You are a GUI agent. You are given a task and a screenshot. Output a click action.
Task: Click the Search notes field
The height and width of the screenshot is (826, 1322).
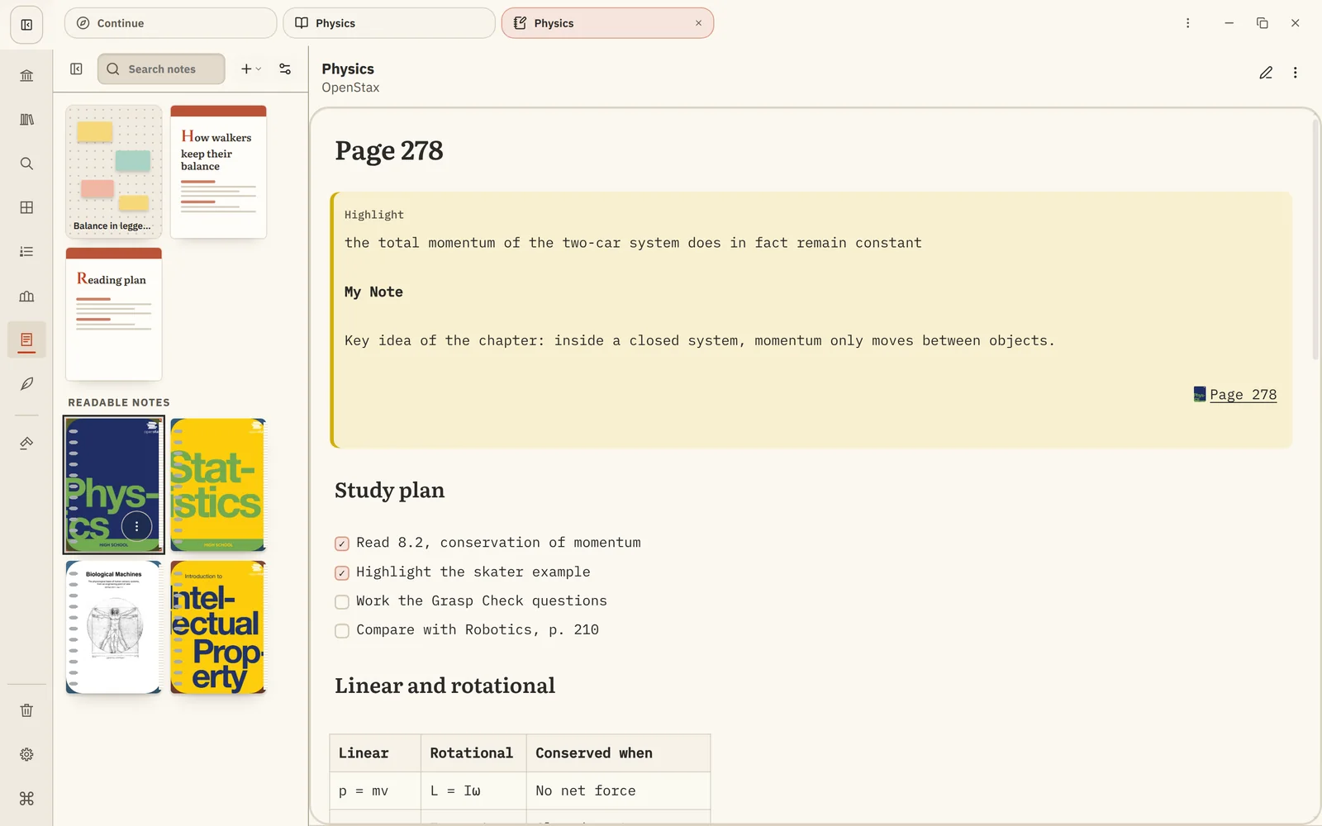(161, 69)
